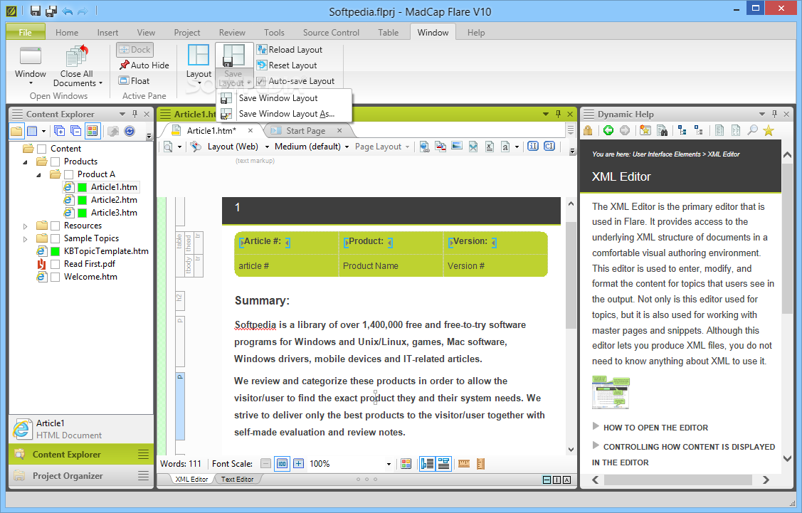This screenshot has height=513, width=802.
Task: Select Save Window Layout menu entry
Action: click(x=285, y=98)
